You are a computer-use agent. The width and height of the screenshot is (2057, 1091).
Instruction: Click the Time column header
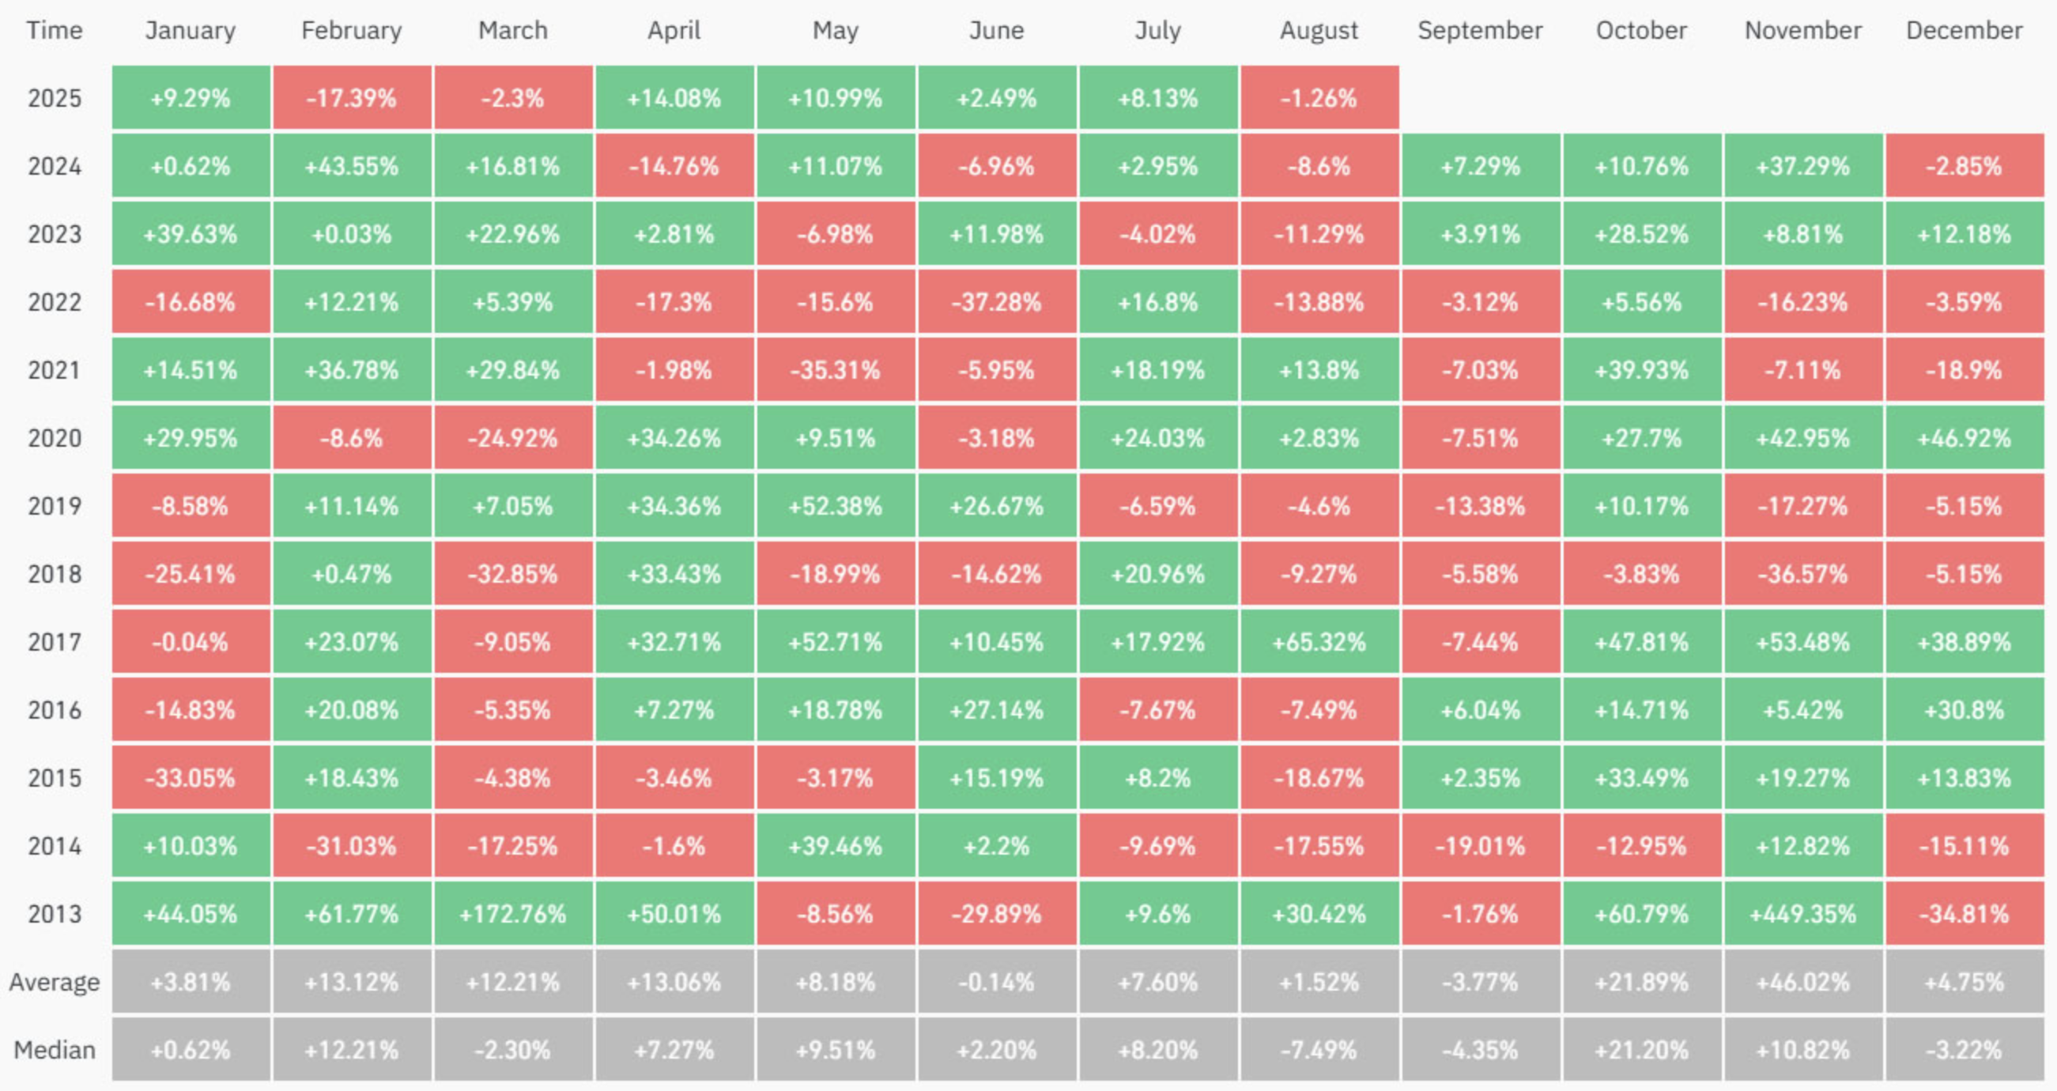tap(55, 30)
